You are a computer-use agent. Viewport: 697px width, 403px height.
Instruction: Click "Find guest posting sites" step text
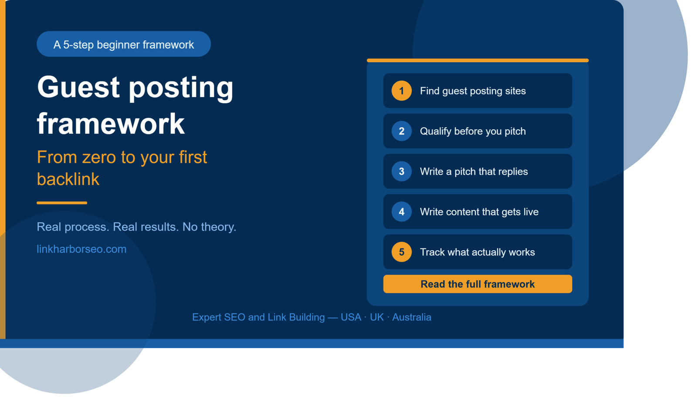(x=473, y=91)
